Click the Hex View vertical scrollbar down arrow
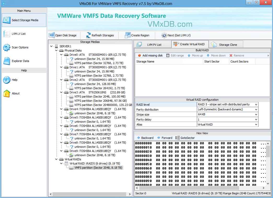This screenshot has height=198, width=273. (x=268, y=184)
